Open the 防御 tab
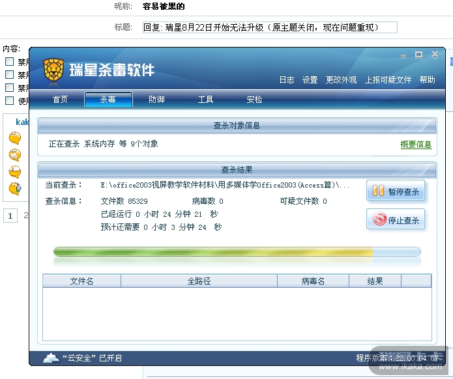This screenshot has height=379, width=453. 156,100
